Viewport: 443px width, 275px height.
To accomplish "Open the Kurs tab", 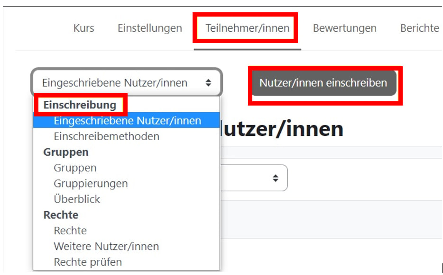I will click(83, 28).
